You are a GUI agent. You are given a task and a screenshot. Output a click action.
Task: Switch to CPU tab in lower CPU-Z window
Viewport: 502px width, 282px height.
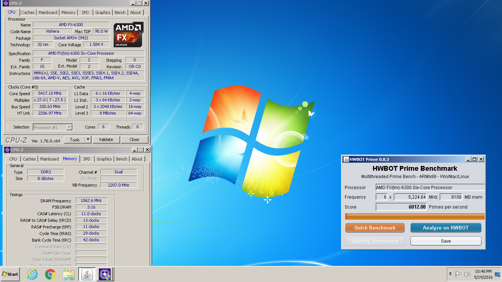click(x=13, y=159)
